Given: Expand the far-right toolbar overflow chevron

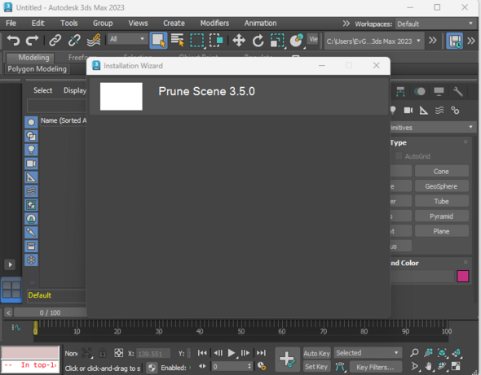Looking at the screenshot, I should point(471,41).
